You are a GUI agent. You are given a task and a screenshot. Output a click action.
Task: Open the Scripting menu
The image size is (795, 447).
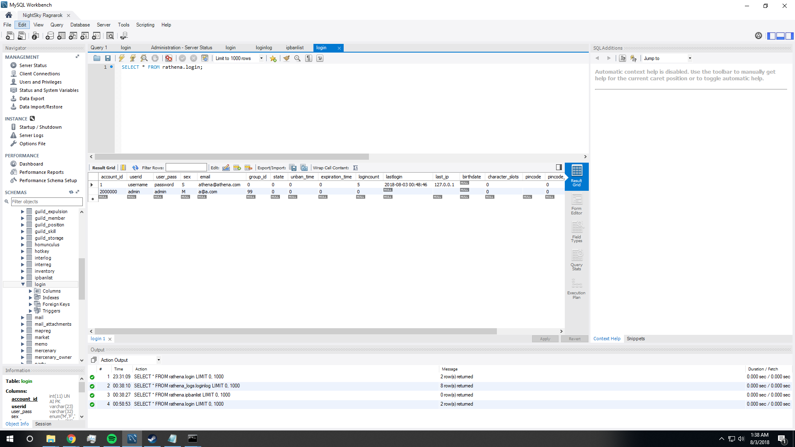click(x=145, y=25)
